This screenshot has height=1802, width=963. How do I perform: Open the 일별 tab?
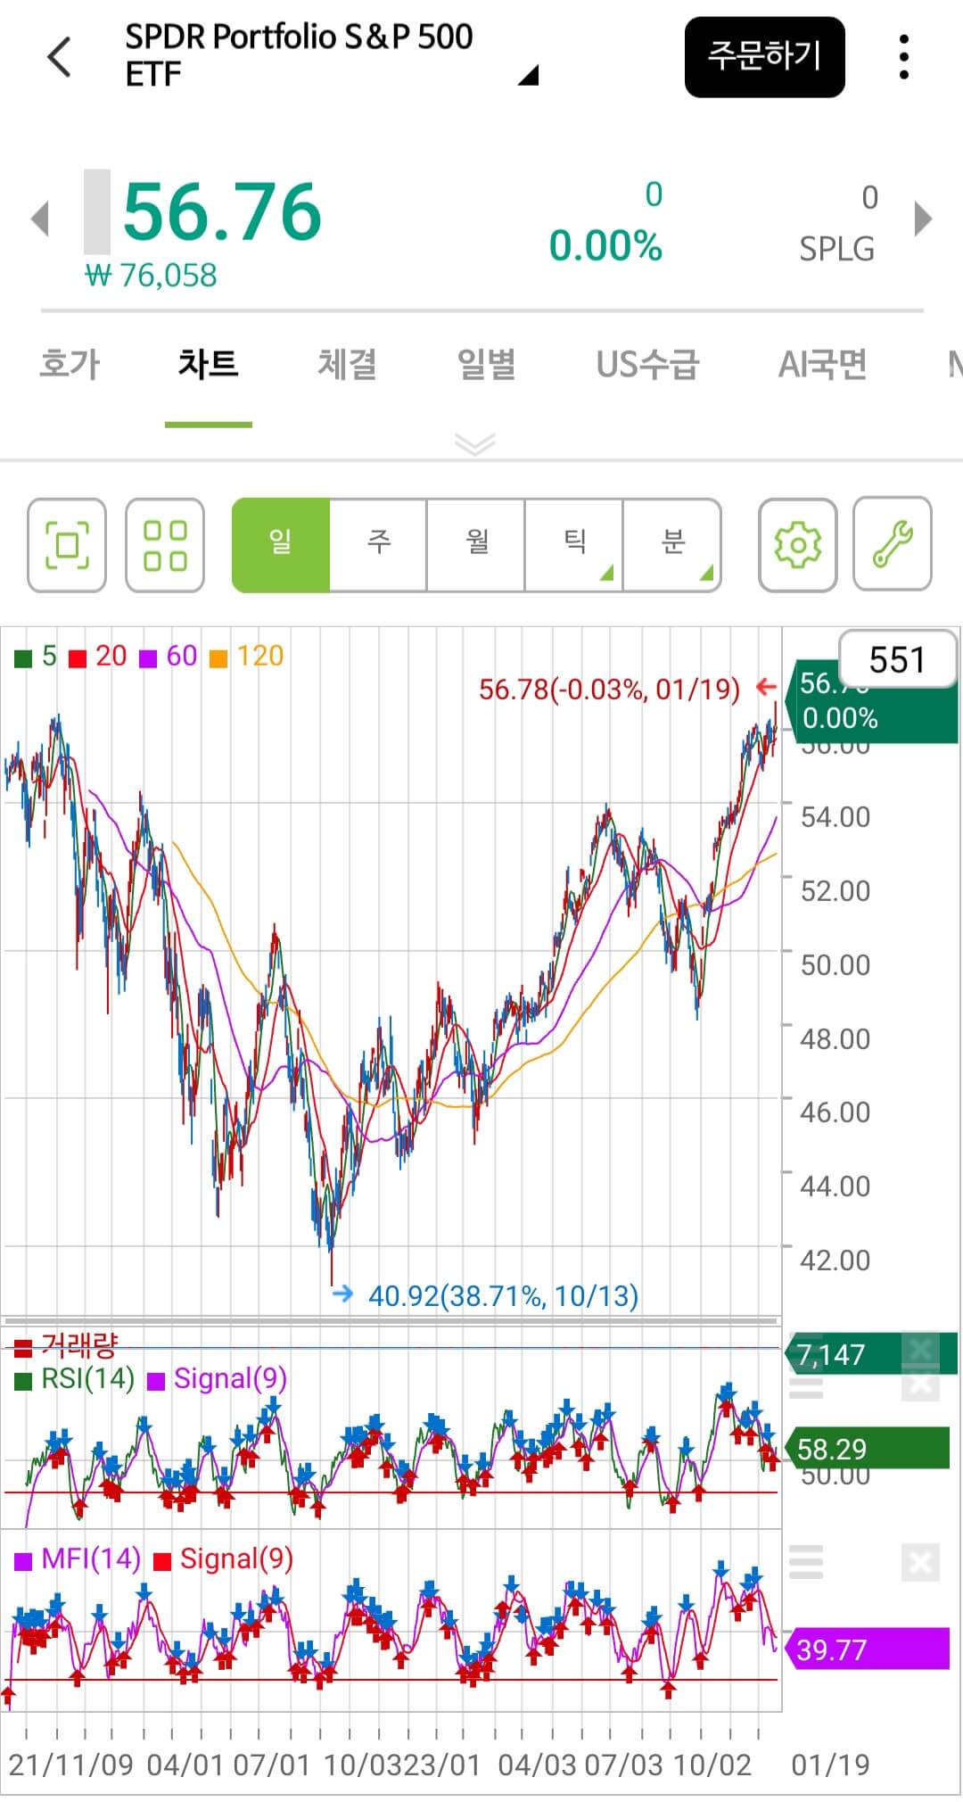pos(486,364)
